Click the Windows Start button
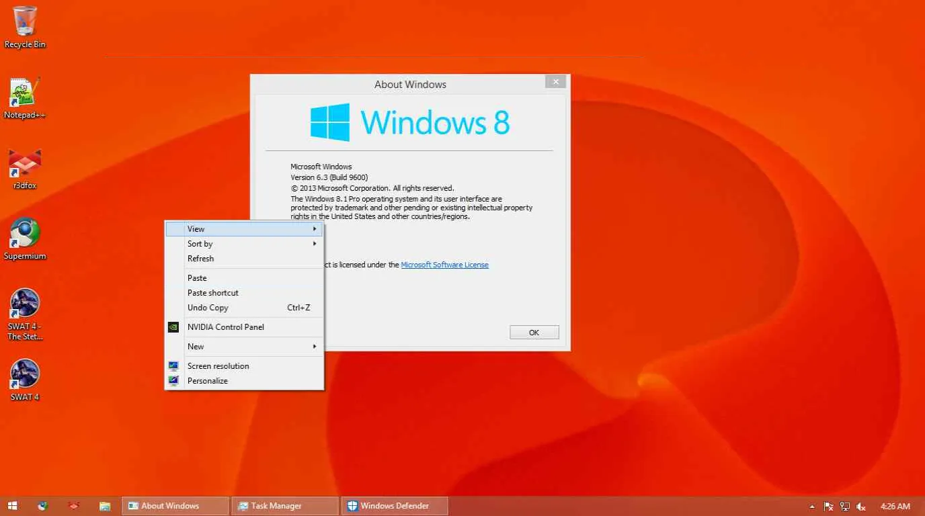 point(12,506)
